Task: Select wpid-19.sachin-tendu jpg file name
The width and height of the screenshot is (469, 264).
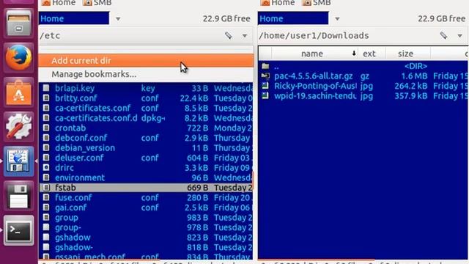Action: (x=315, y=96)
